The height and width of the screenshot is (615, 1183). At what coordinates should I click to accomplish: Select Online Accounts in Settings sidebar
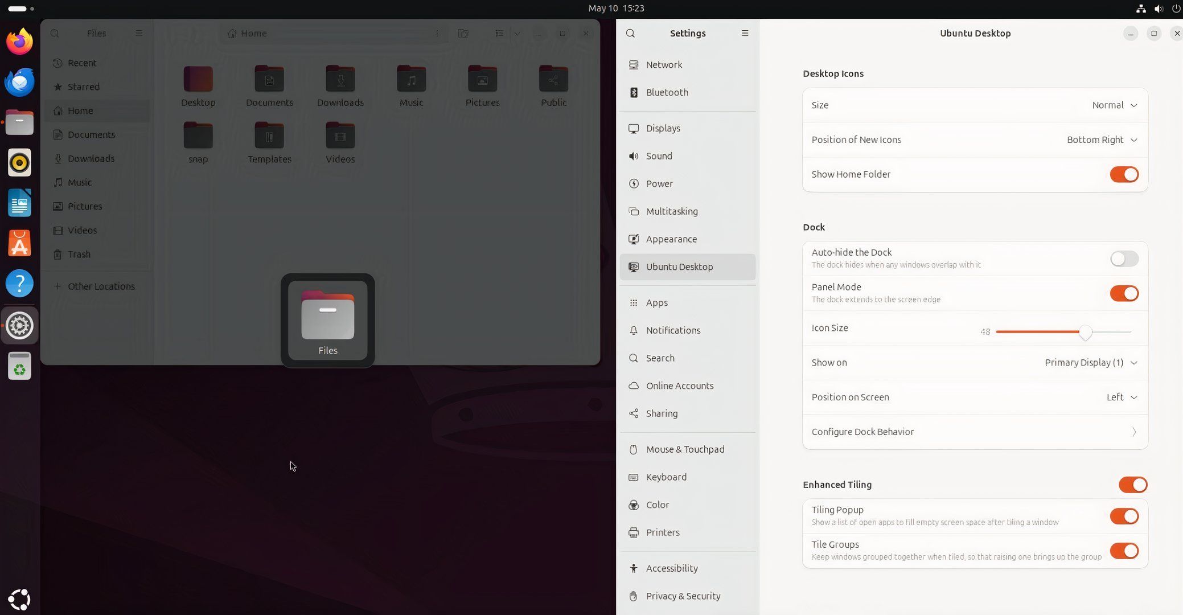pyautogui.click(x=688, y=386)
